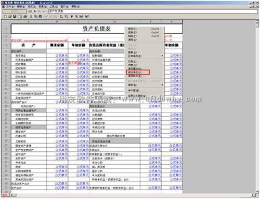Click the Copy toolbar icon
Viewport: 260px width, 199px height.
pyautogui.click(x=36, y=17)
